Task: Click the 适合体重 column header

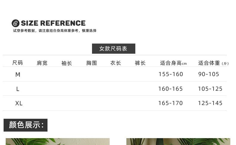Action: click(213, 63)
